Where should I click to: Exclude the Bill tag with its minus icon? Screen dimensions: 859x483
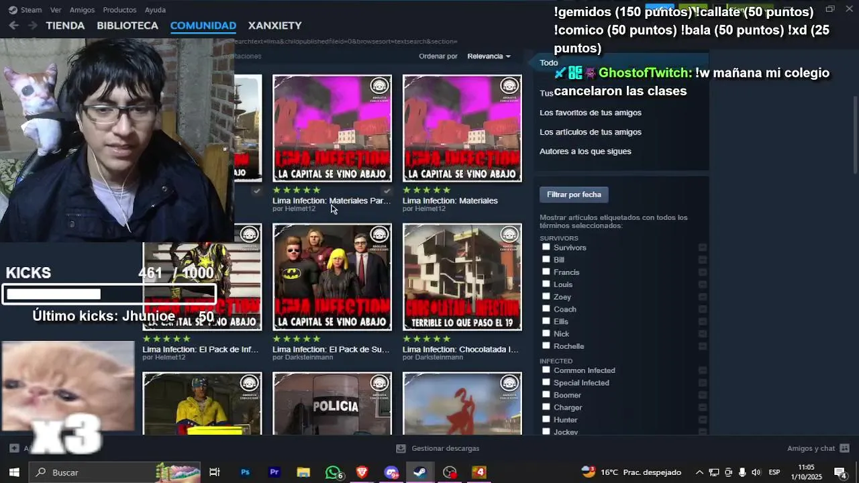703,260
